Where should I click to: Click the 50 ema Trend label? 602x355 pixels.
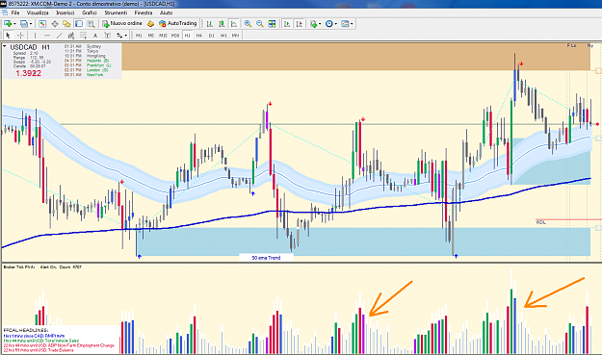tap(266, 258)
